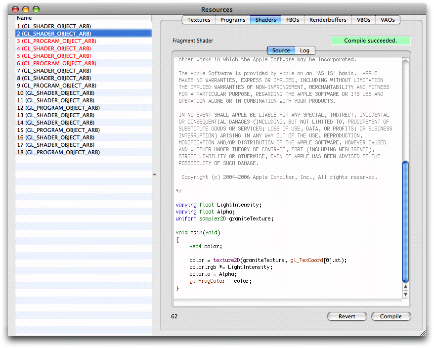The height and width of the screenshot is (348, 434).
Task: Toggle to the Source view
Action: click(x=281, y=50)
